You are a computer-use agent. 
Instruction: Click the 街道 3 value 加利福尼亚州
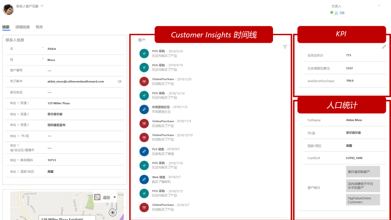(56, 125)
